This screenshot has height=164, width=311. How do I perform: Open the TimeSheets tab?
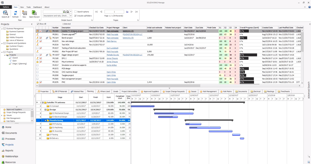pos(284,91)
